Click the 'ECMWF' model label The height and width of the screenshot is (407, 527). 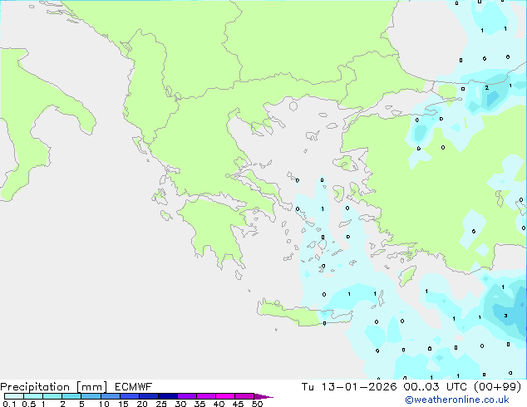tap(134, 387)
